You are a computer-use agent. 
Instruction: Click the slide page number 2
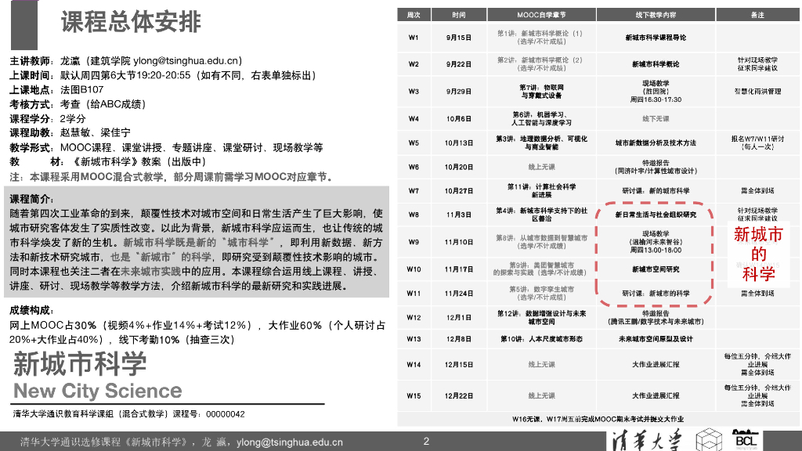(426, 442)
